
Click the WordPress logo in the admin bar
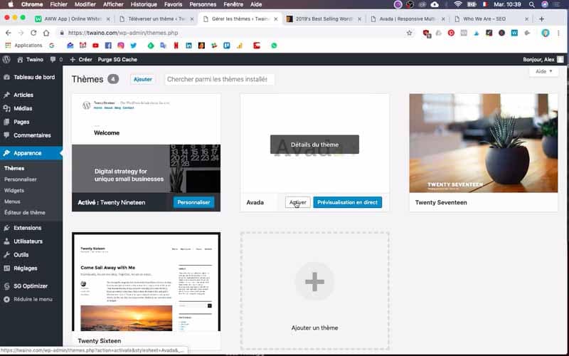point(6,60)
